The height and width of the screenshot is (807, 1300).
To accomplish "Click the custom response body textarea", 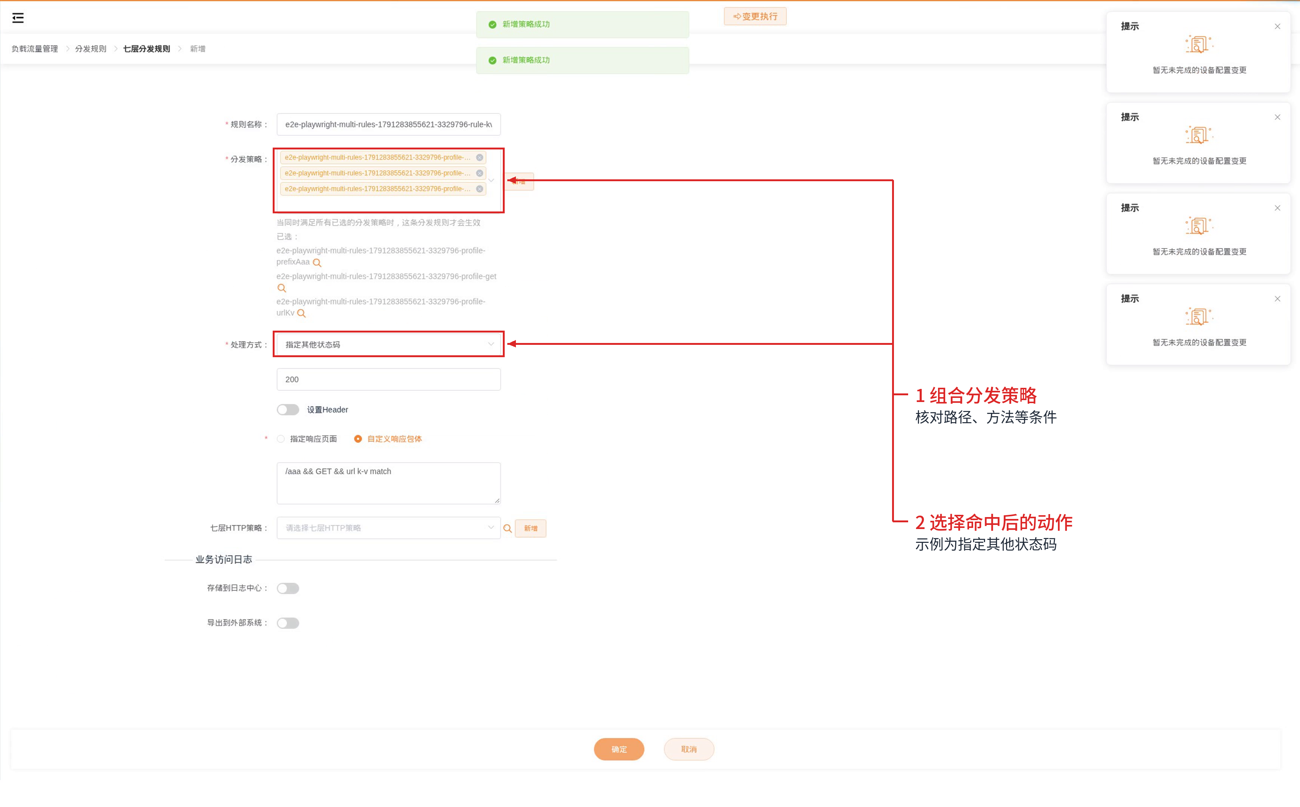I will point(389,483).
